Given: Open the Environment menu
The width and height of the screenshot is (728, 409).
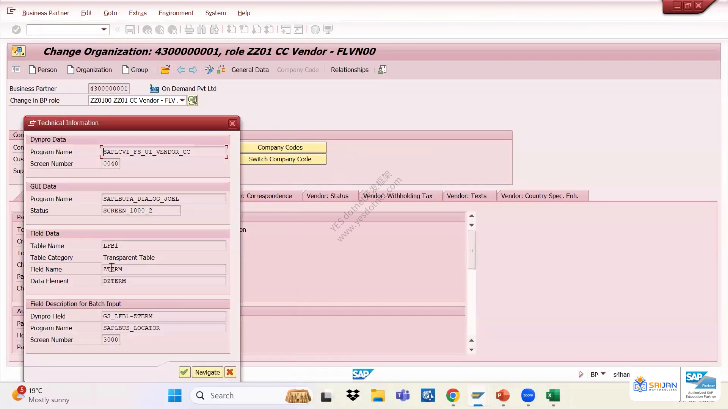Looking at the screenshot, I should pos(176,13).
